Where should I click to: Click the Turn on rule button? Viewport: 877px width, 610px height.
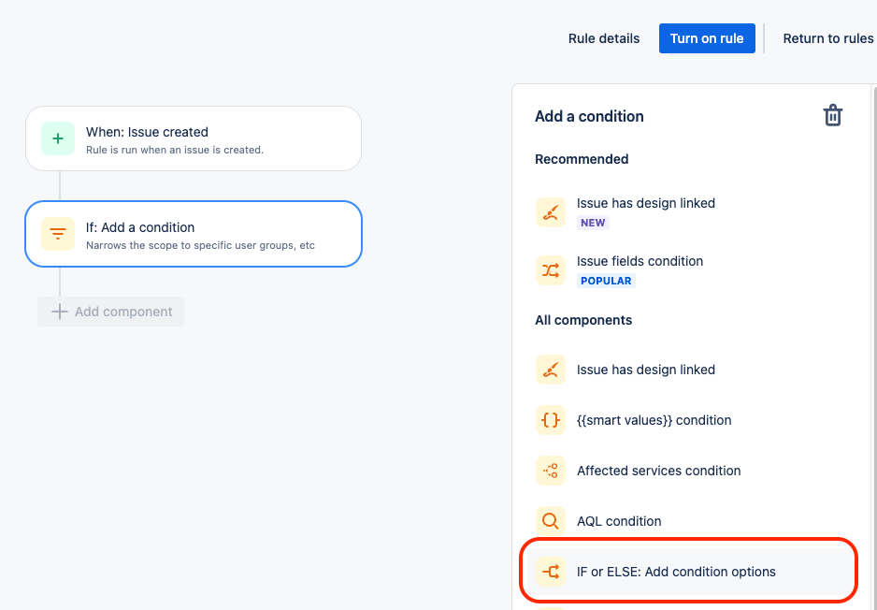707,38
